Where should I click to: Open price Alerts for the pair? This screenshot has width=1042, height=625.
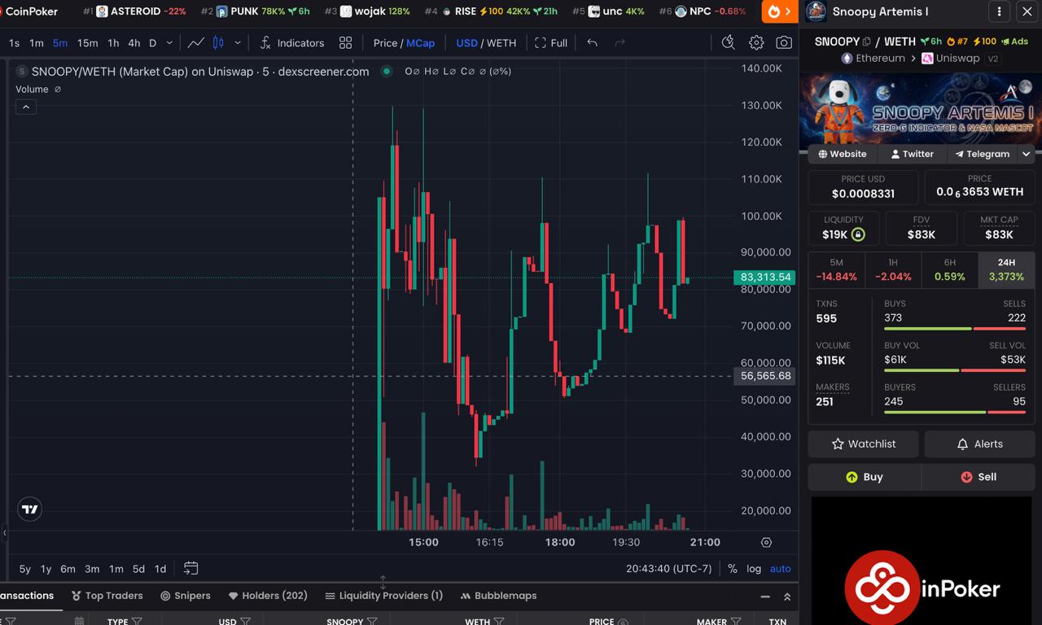(979, 444)
